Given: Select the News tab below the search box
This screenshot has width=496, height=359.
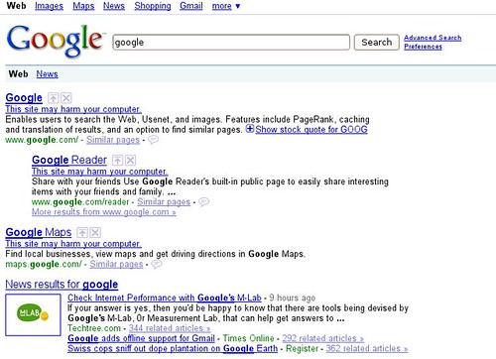Looking at the screenshot, I should (x=47, y=73).
